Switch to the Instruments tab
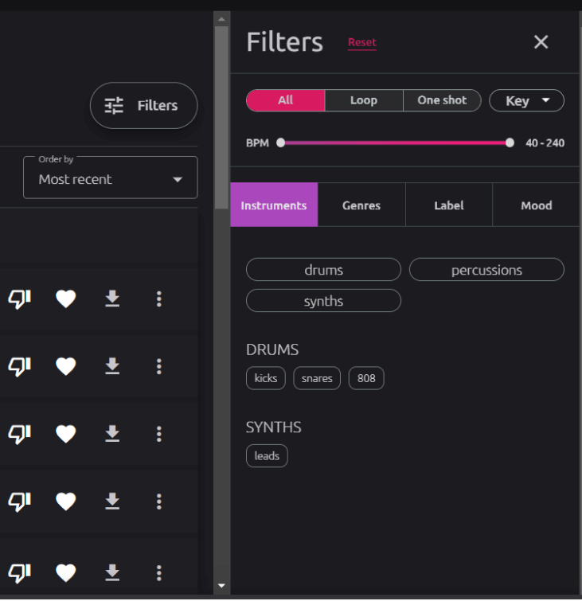Screen dimensions: 582x601 pyautogui.click(x=274, y=205)
